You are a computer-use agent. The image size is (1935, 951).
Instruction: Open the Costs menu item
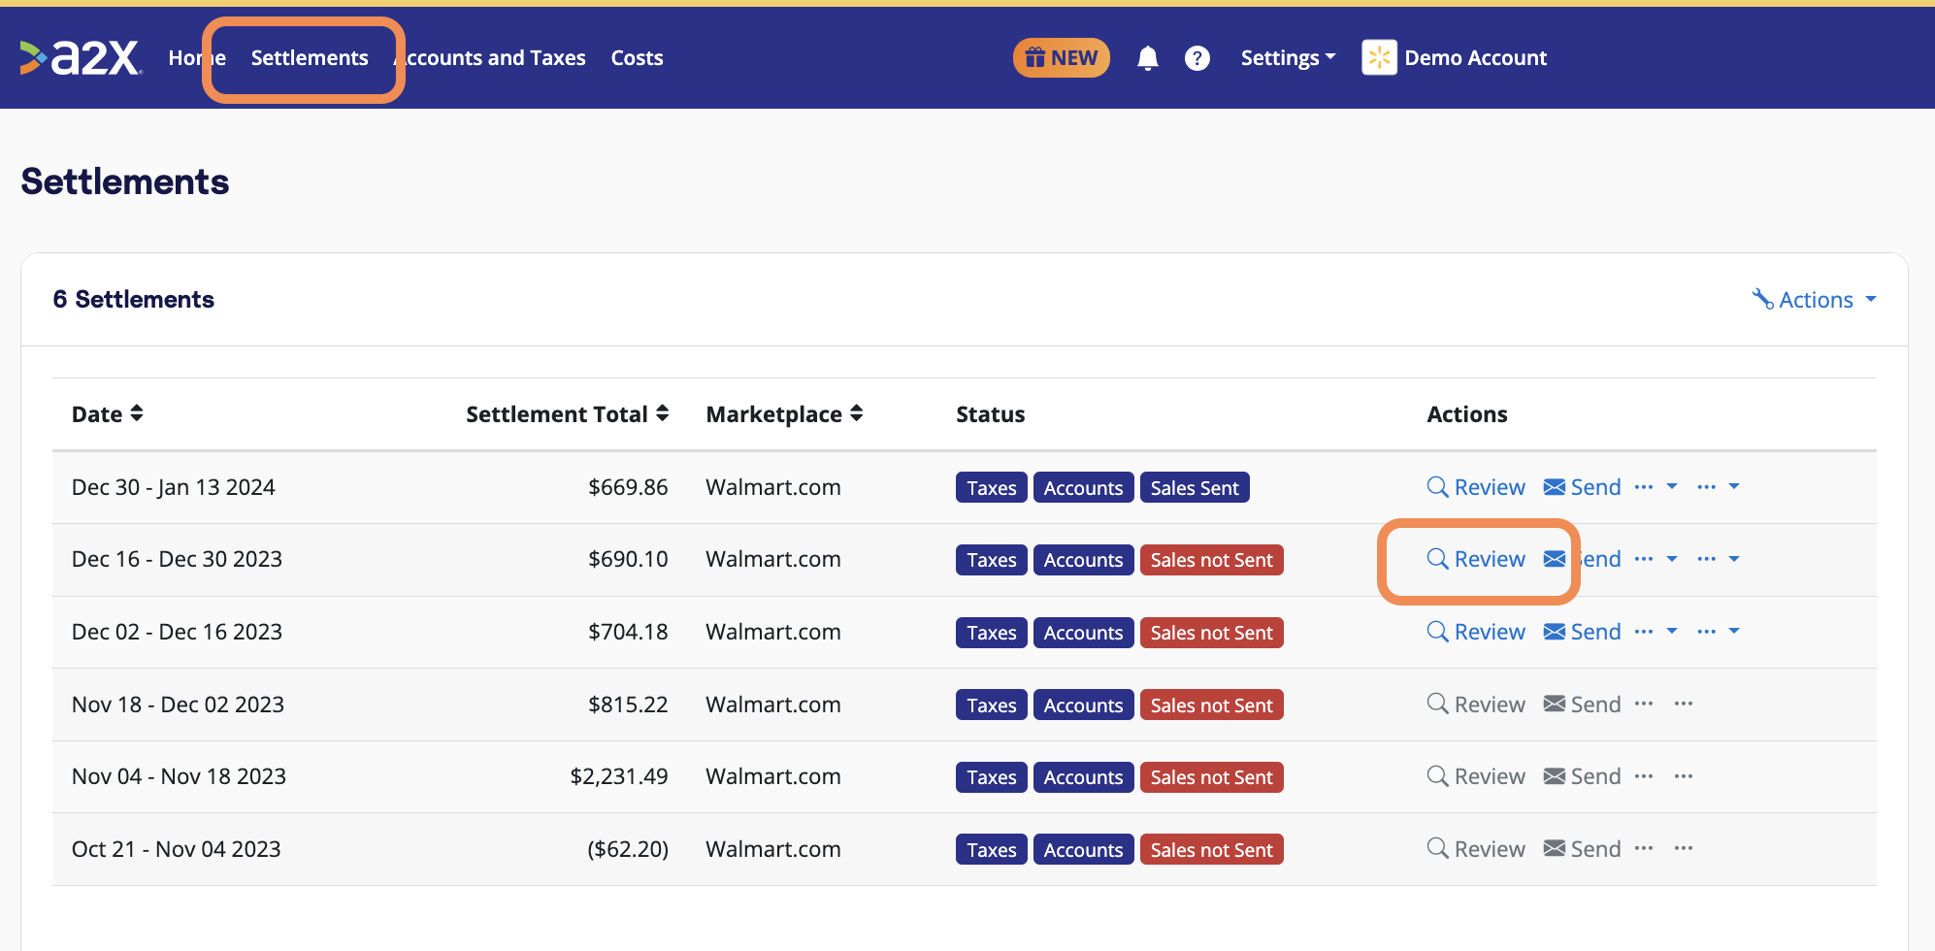[x=637, y=57]
